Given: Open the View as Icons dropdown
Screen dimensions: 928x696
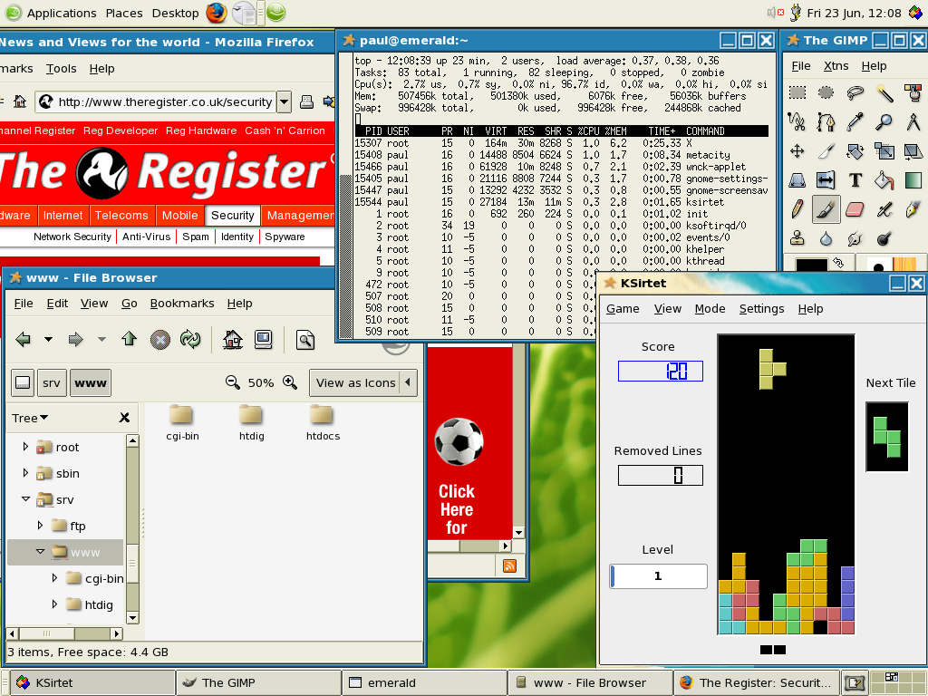Looking at the screenshot, I should [x=362, y=382].
